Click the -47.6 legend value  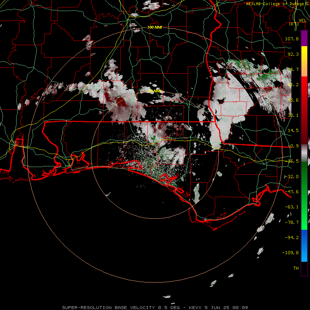click(x=292, y=192)
